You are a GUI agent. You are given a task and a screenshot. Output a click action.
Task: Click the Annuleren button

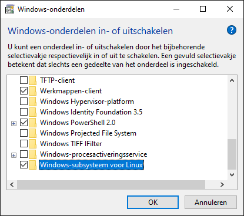(210, 203)
